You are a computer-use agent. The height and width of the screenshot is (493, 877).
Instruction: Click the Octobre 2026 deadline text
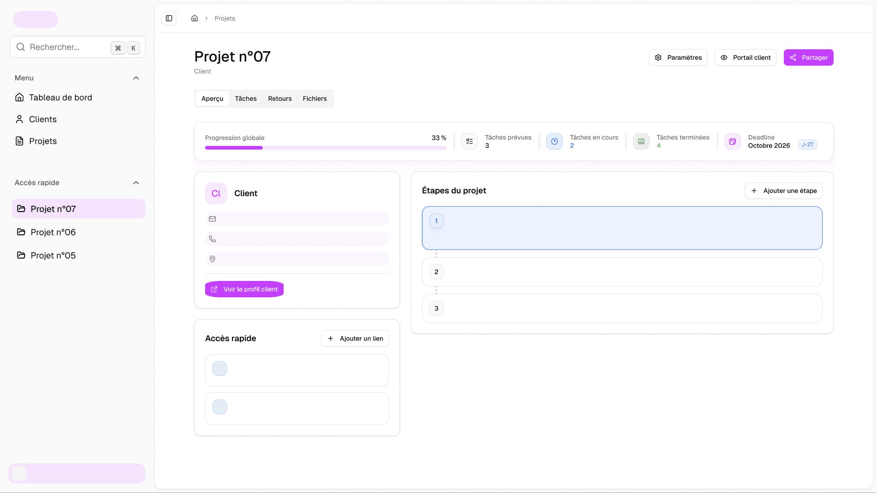(769, 145)
